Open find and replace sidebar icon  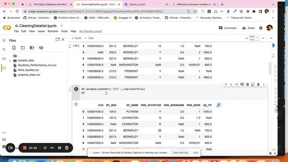4,49
